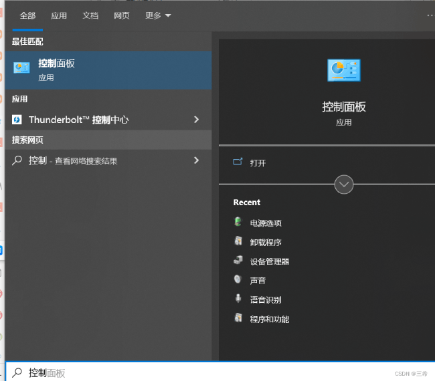Click the 设备管理器 icon
Viewport: 435px width, 381px height.
click(x=238, y=260)
